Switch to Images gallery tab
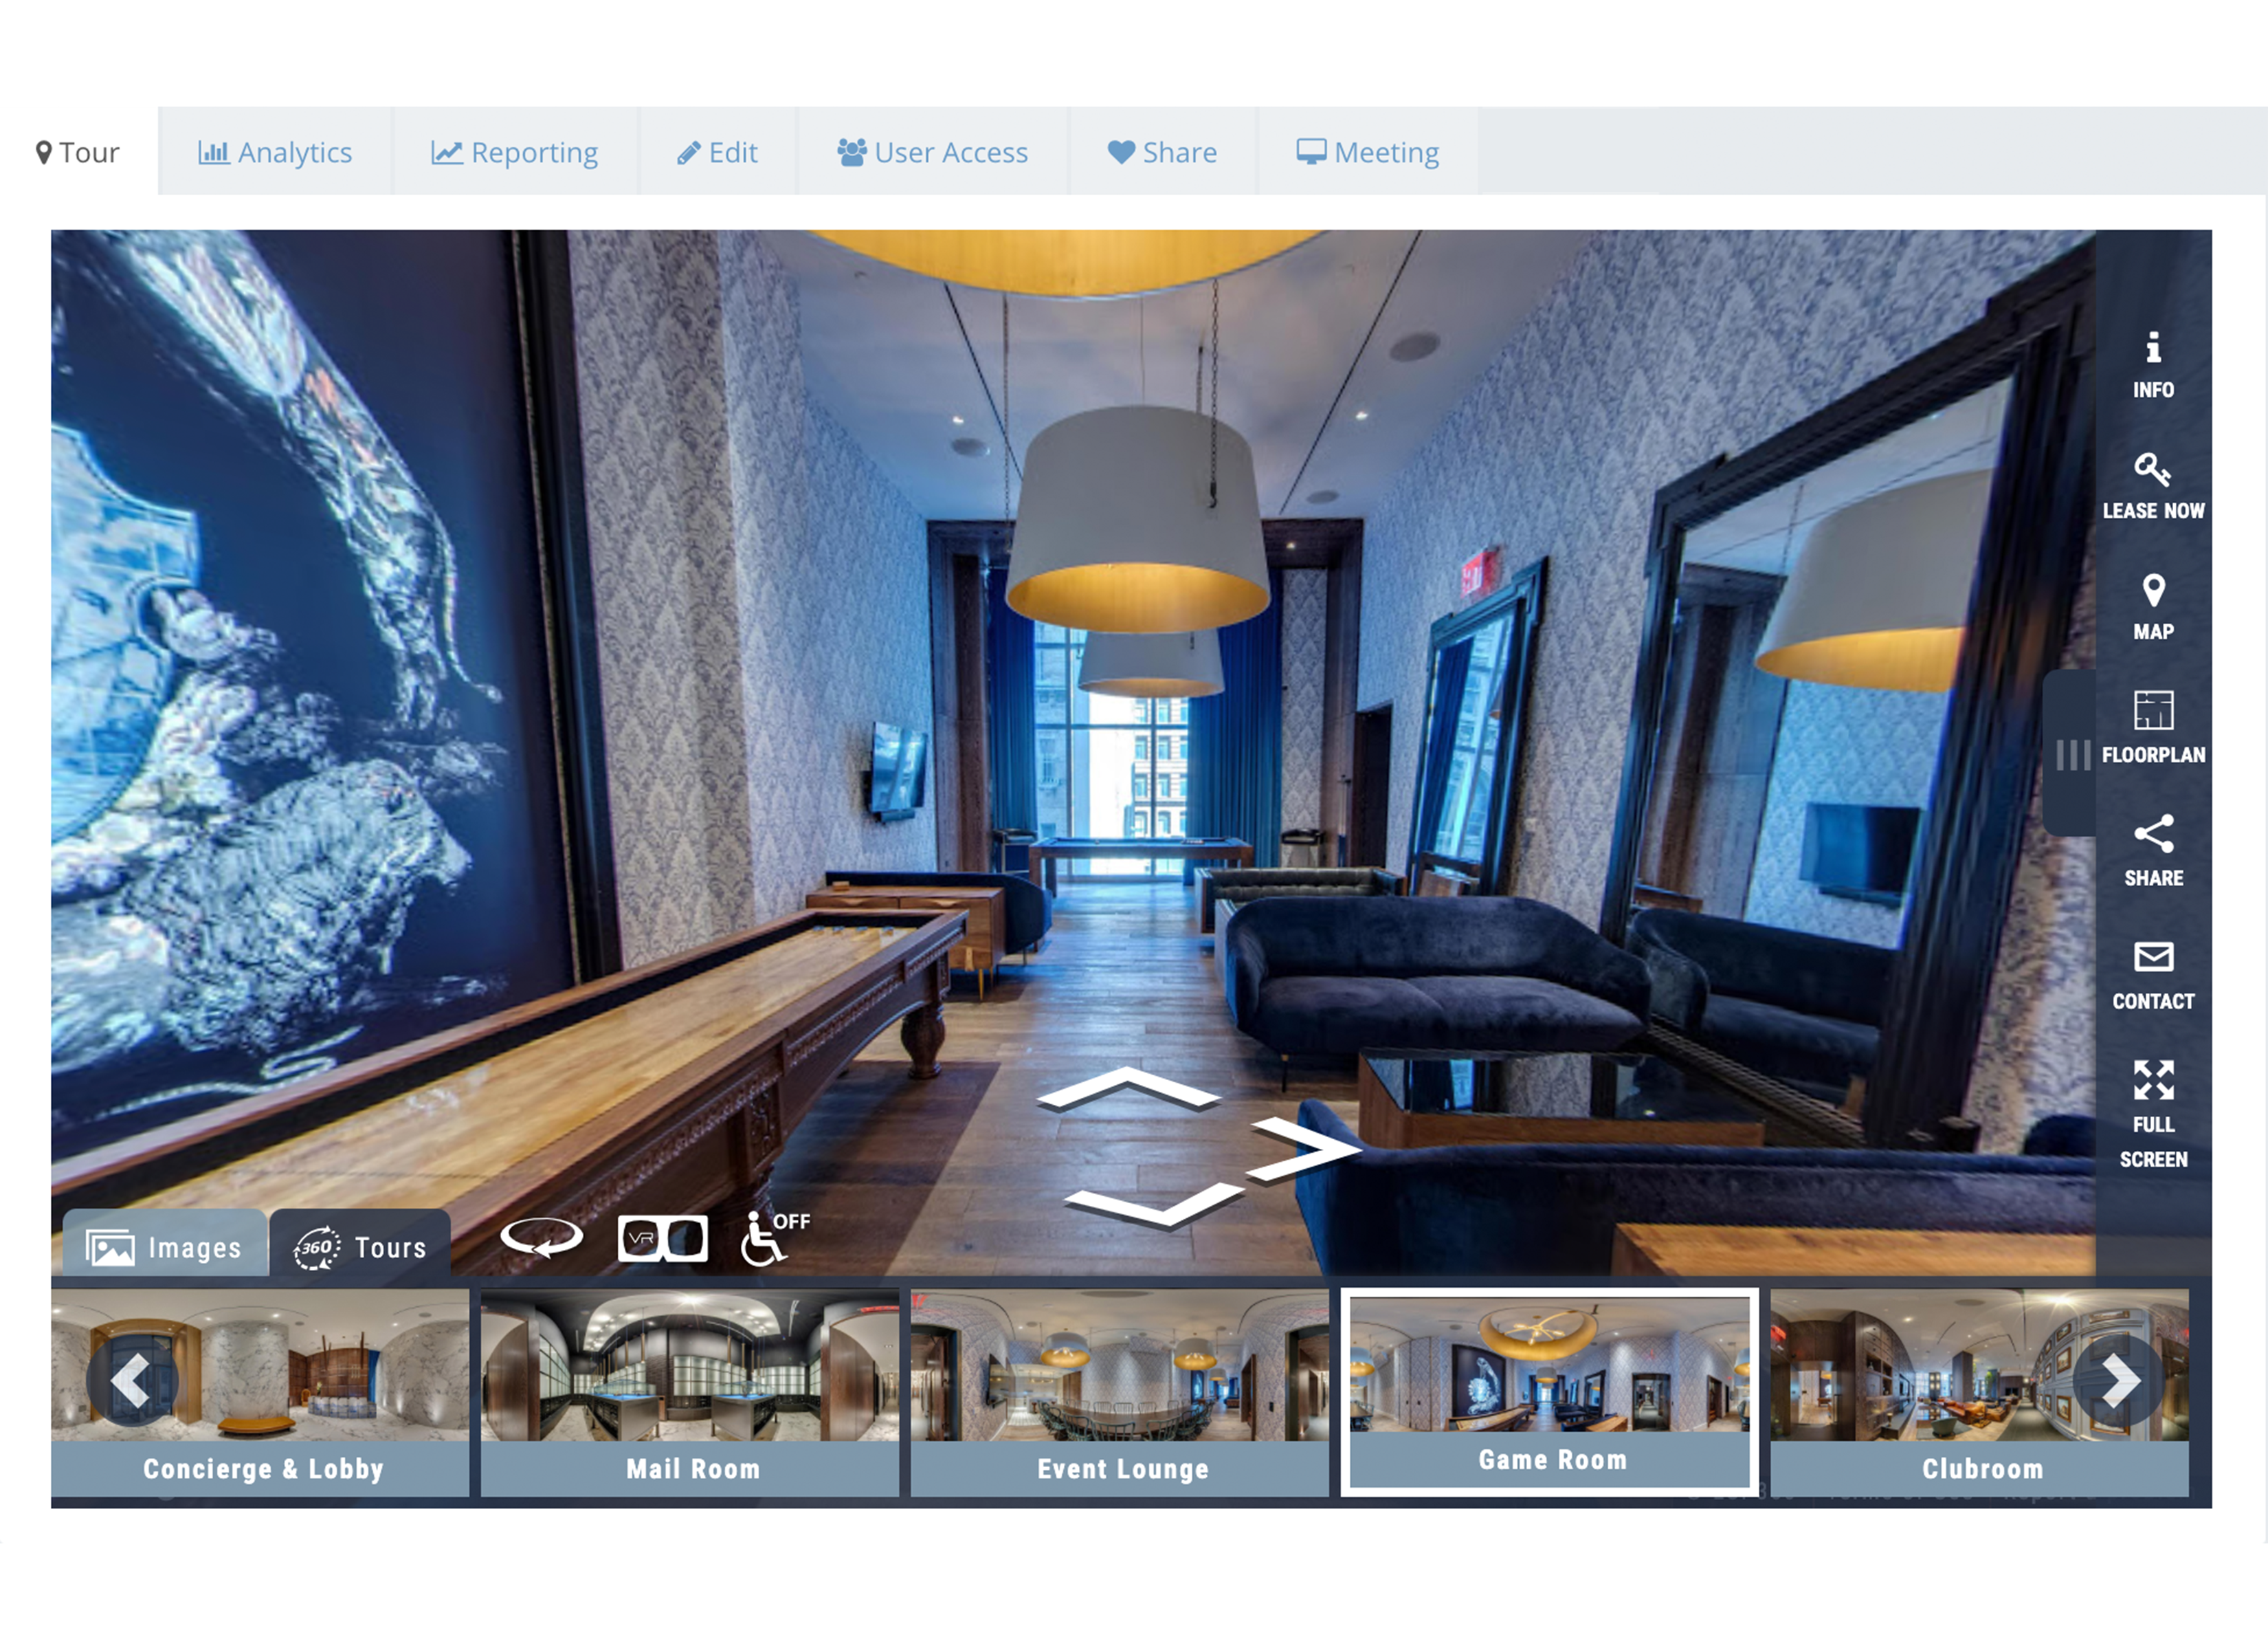Viewport: 2268px width, 1650px height. [165, 1246]
